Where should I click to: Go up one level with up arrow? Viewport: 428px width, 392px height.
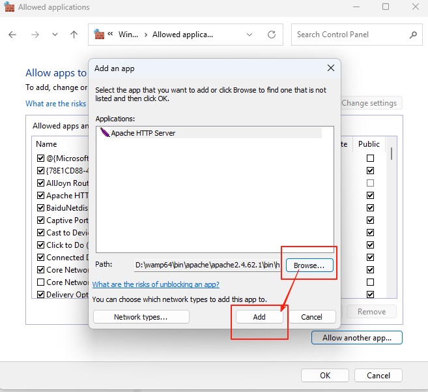[x=74, y=35]
